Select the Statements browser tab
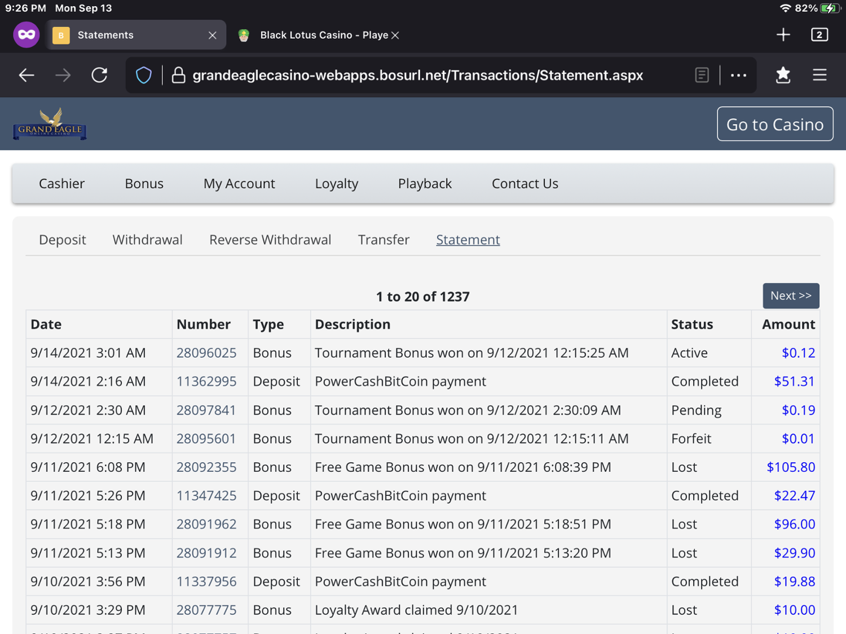The height and width of the screenshot is (634, 846). click(x=135, y=35)
